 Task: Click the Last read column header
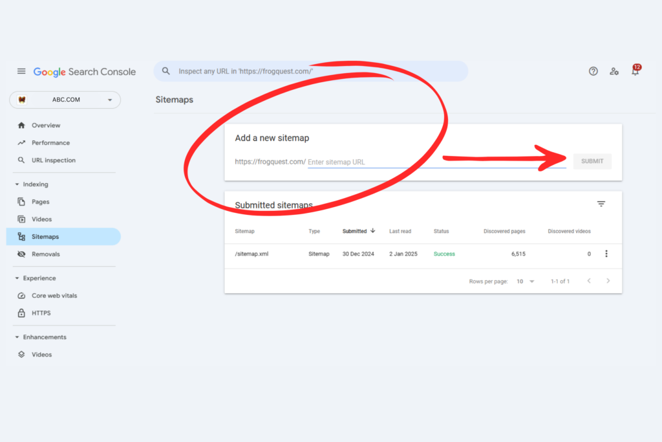(400, 231)
